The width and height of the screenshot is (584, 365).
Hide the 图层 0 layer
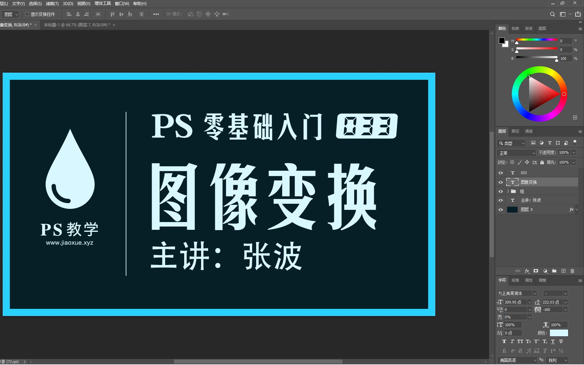tap(501, 210)
